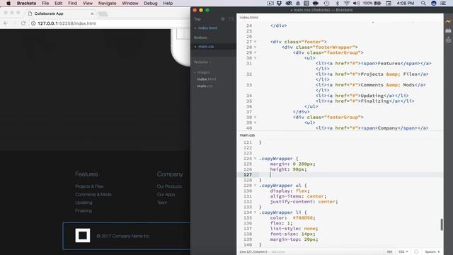The width and height of the screenshot is (453, 255).
Task: Collapse the .copyWrapper li rule at line 134
Action: point(255,212)
